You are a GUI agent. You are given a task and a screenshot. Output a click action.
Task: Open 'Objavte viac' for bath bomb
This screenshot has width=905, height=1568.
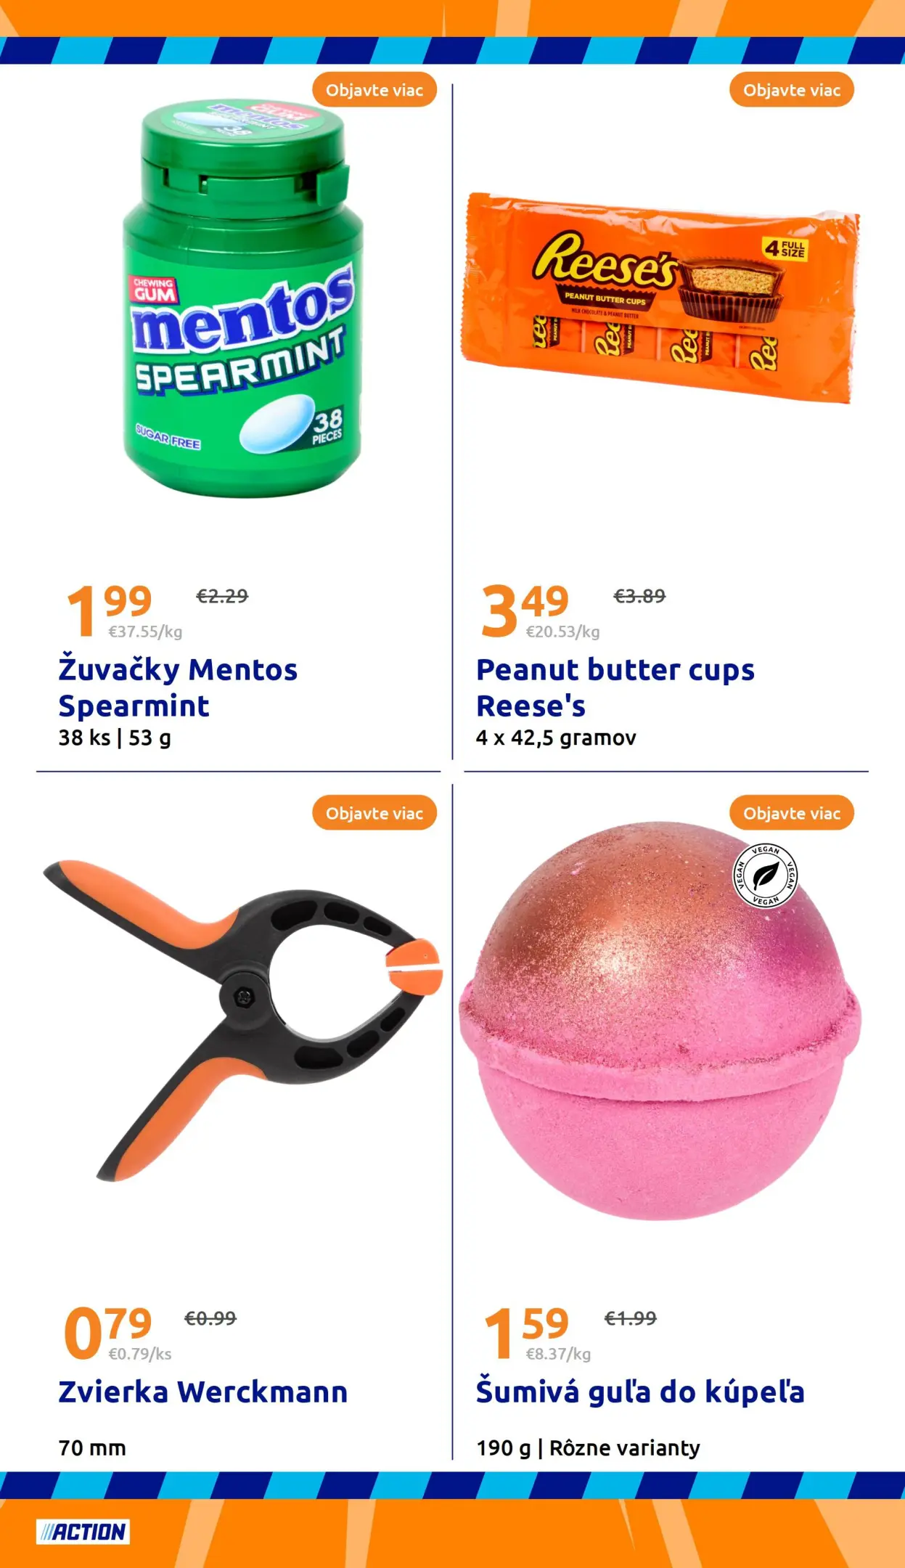point(792,813)
